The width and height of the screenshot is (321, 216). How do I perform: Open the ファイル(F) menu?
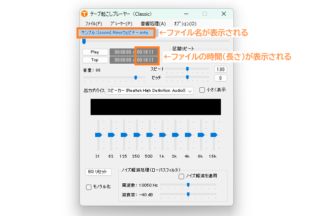93,24
